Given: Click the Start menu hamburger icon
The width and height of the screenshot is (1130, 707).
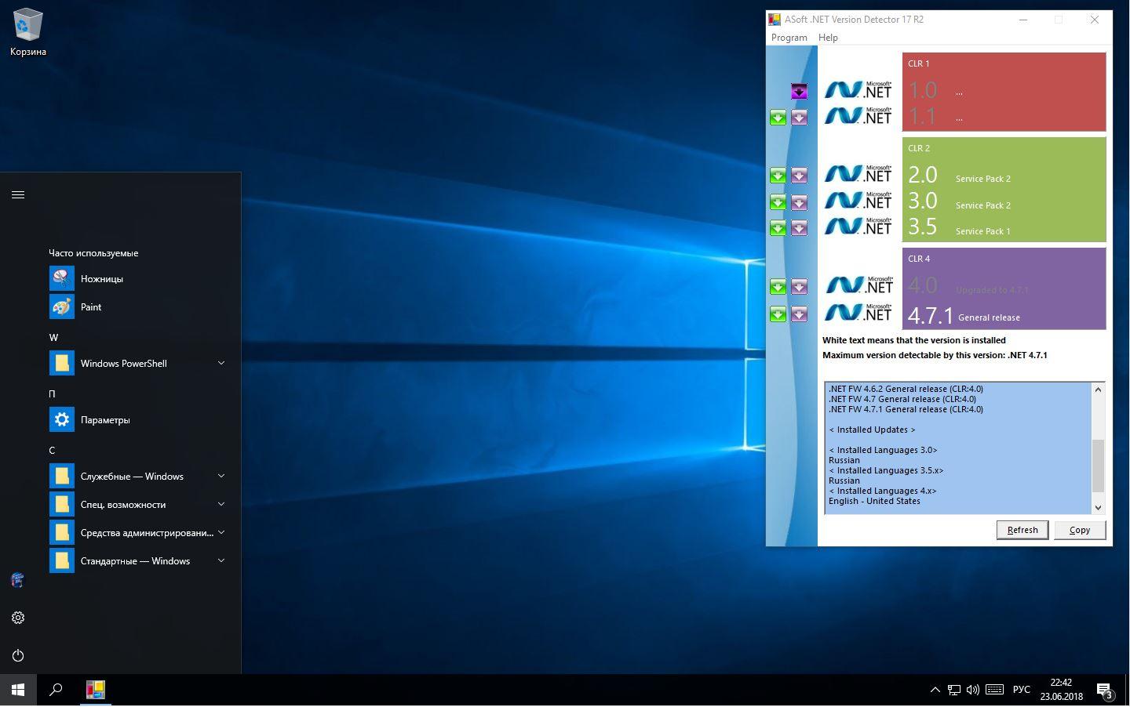Looking at the screenshot, I should pyautogui.click(x=18, y=194).
